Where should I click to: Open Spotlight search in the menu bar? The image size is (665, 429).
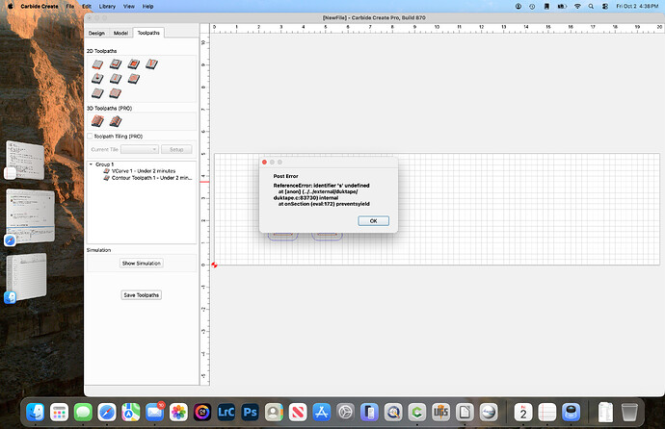pyautogui.click(x=591, y=7)
